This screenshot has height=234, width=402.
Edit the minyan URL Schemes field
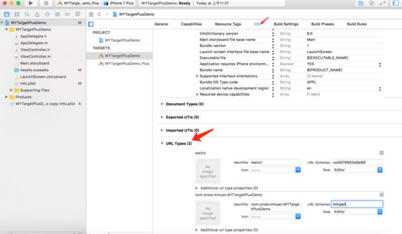tap(357, 204)
